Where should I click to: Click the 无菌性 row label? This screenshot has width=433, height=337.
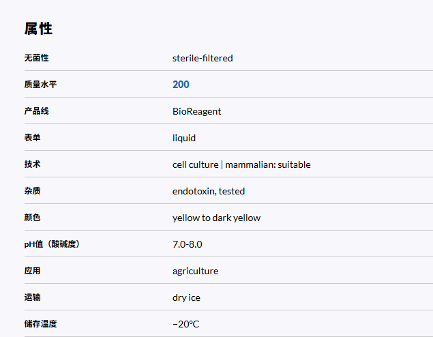click(x=36, y=59)
